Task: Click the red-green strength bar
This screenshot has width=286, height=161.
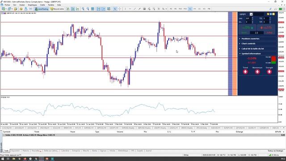Action: coord(273,60)
